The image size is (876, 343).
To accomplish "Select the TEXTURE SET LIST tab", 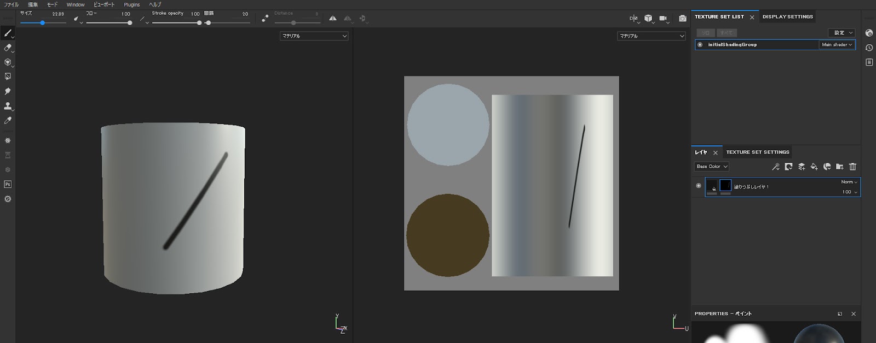I will point(719,17).
